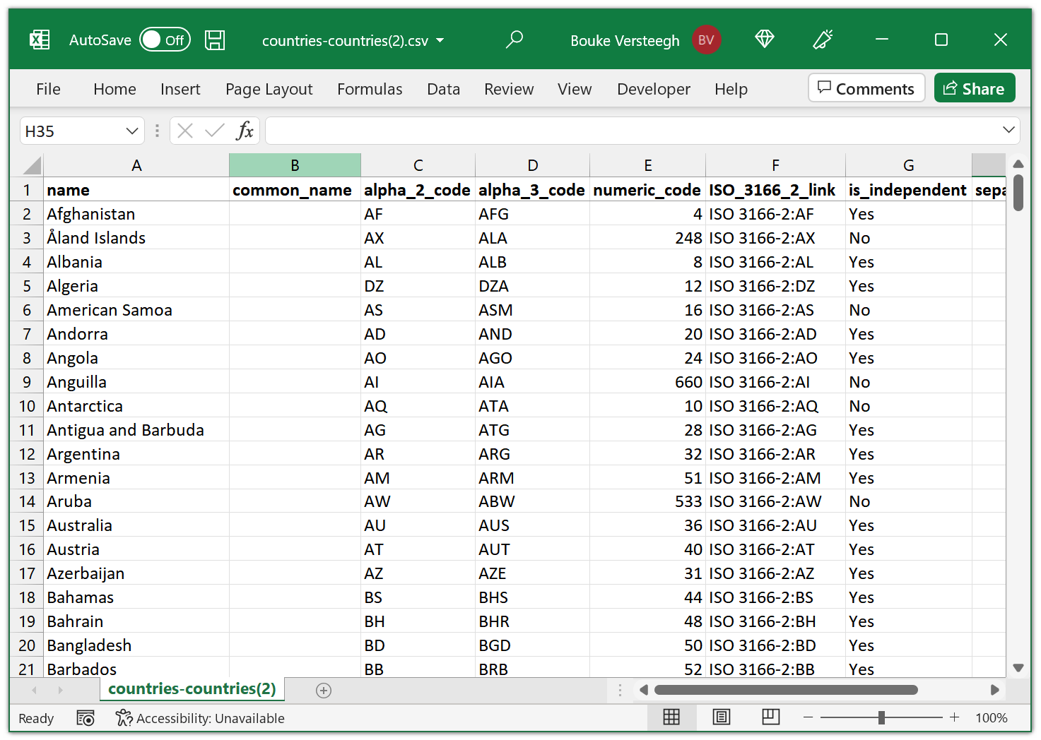This screenshot has width=1041, height=740.
Task: Click the Comments button
Action: tap(866, 88)
